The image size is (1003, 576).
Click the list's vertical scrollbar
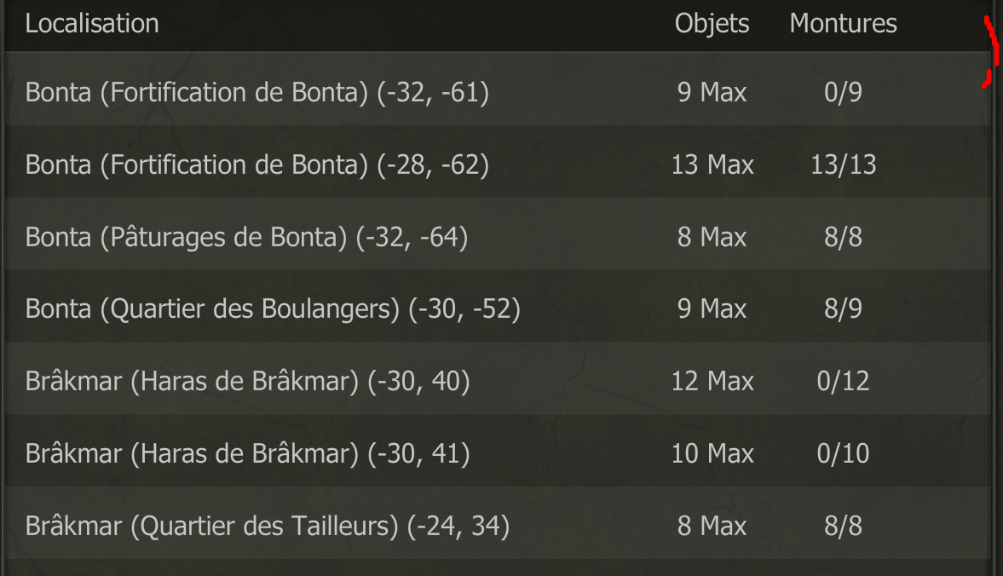996,288
